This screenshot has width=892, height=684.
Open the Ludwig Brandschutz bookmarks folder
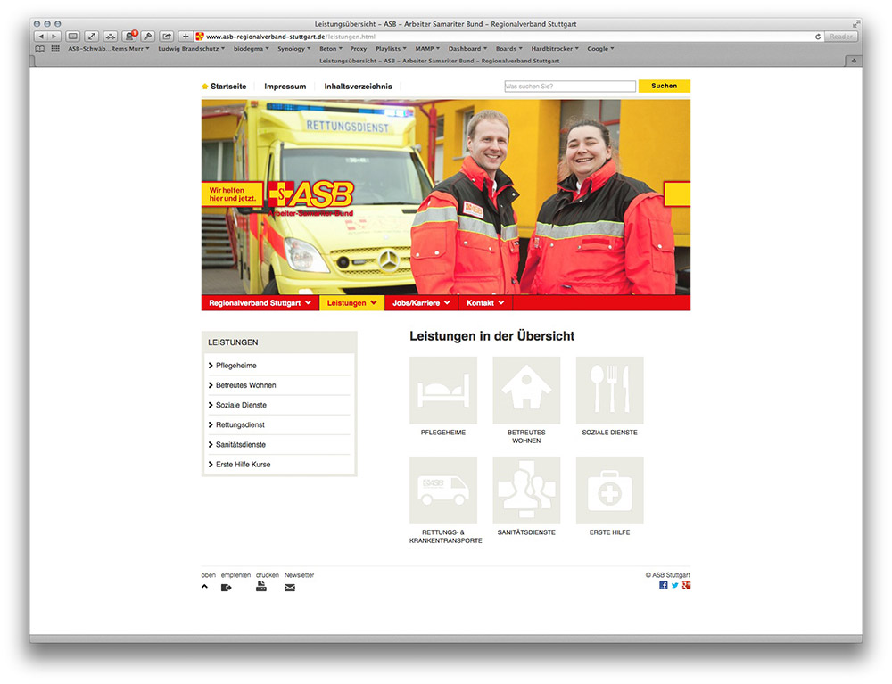191,49
